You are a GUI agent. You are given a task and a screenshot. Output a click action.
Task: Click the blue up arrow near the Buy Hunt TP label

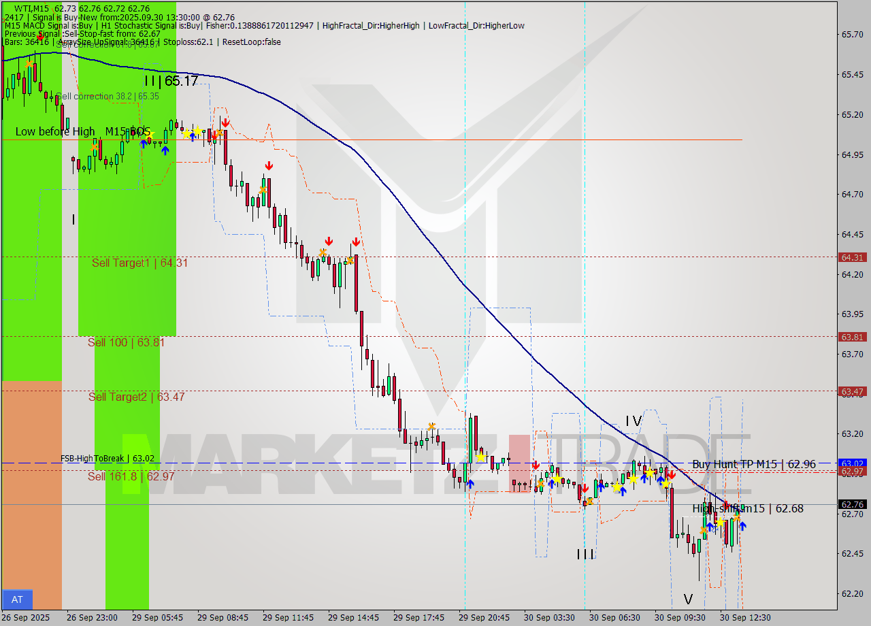pyautogui.click(x=660, y=480)
